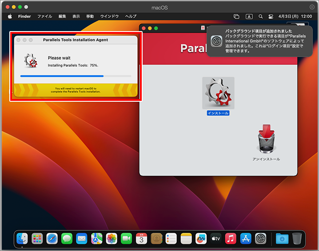319x251 pixels.
Task: Click the macOS VM window title
Action: [159, 8]
